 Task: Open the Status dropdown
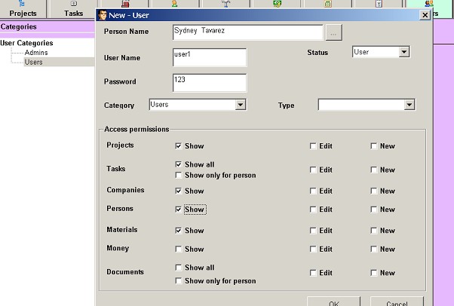click(403, 53)
